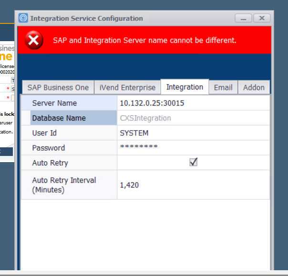Viewport: 288px width, 276px height.
Task: Minimize the Integration Service Configuration window
Action: [x=243, y=18]
